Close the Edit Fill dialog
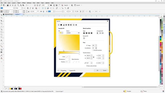165x93 pixels. coord(108,21)
